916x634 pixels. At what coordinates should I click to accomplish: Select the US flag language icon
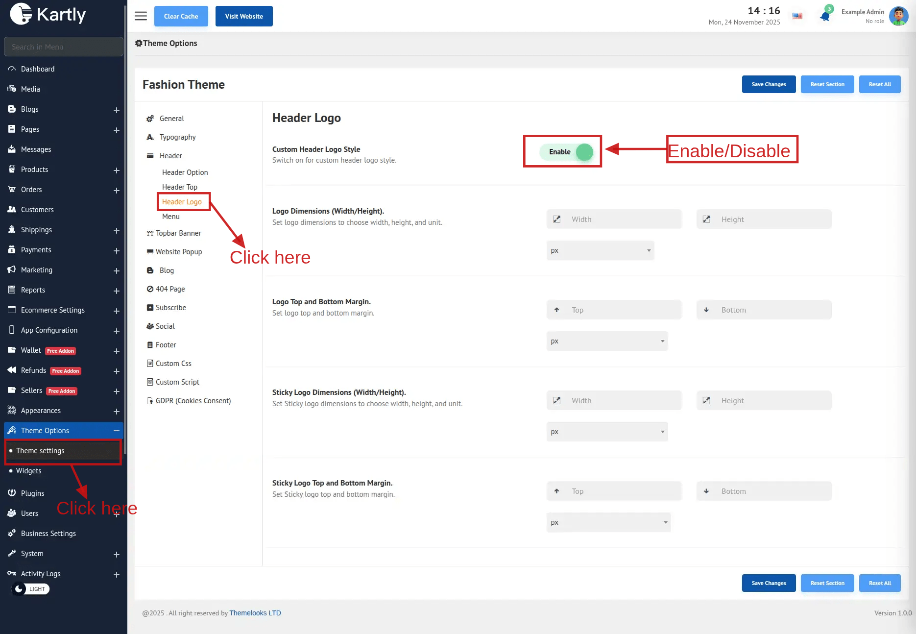click(797, 16)
